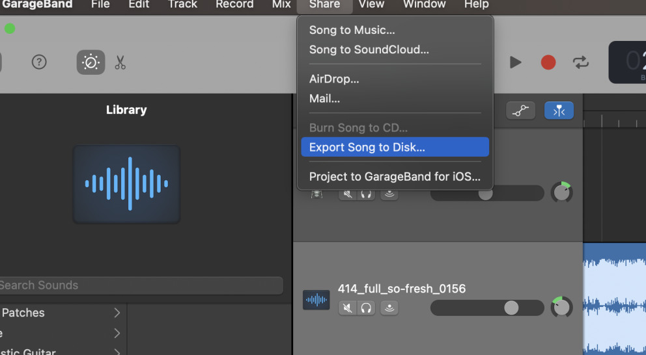The height and width of the screenshot is (355, 646).
Task: Expand the chevron below Patches row
Action: point(117,333)
